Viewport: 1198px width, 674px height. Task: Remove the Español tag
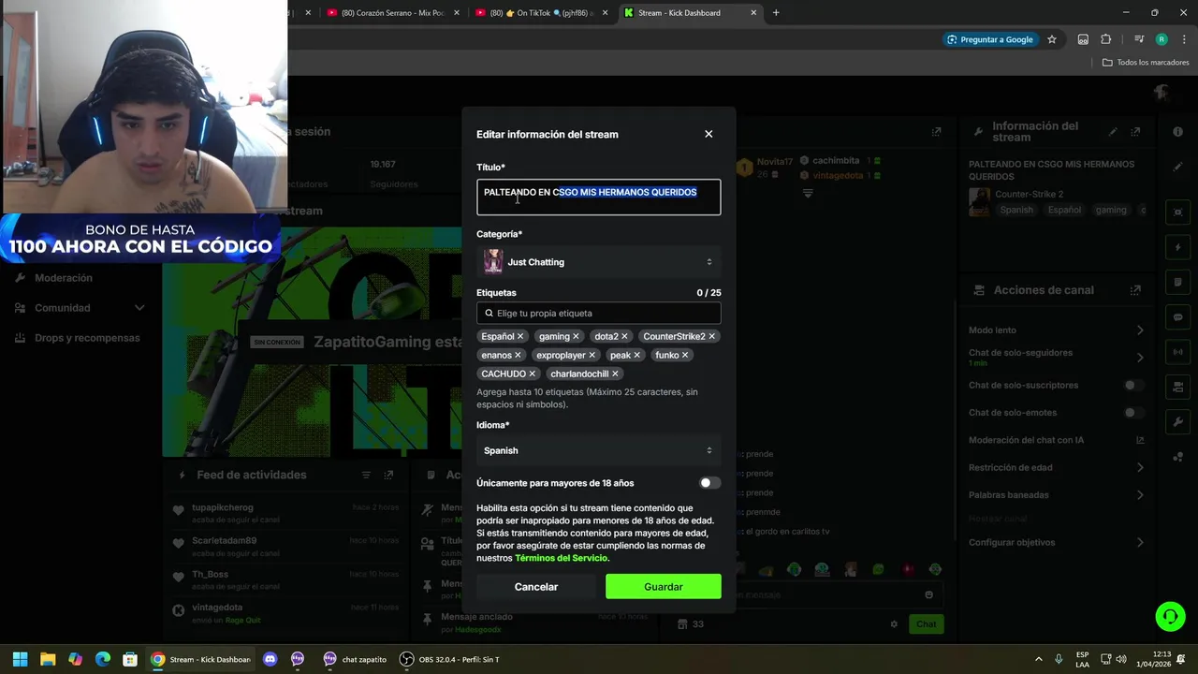point(520,336)
